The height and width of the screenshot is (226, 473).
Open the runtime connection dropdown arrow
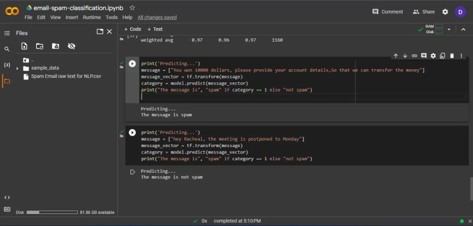449,29
